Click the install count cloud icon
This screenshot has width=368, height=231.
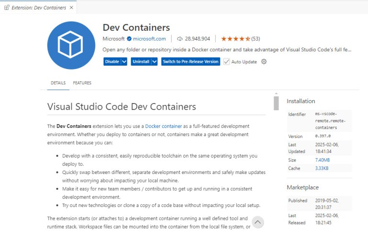[x=180, y=39]
